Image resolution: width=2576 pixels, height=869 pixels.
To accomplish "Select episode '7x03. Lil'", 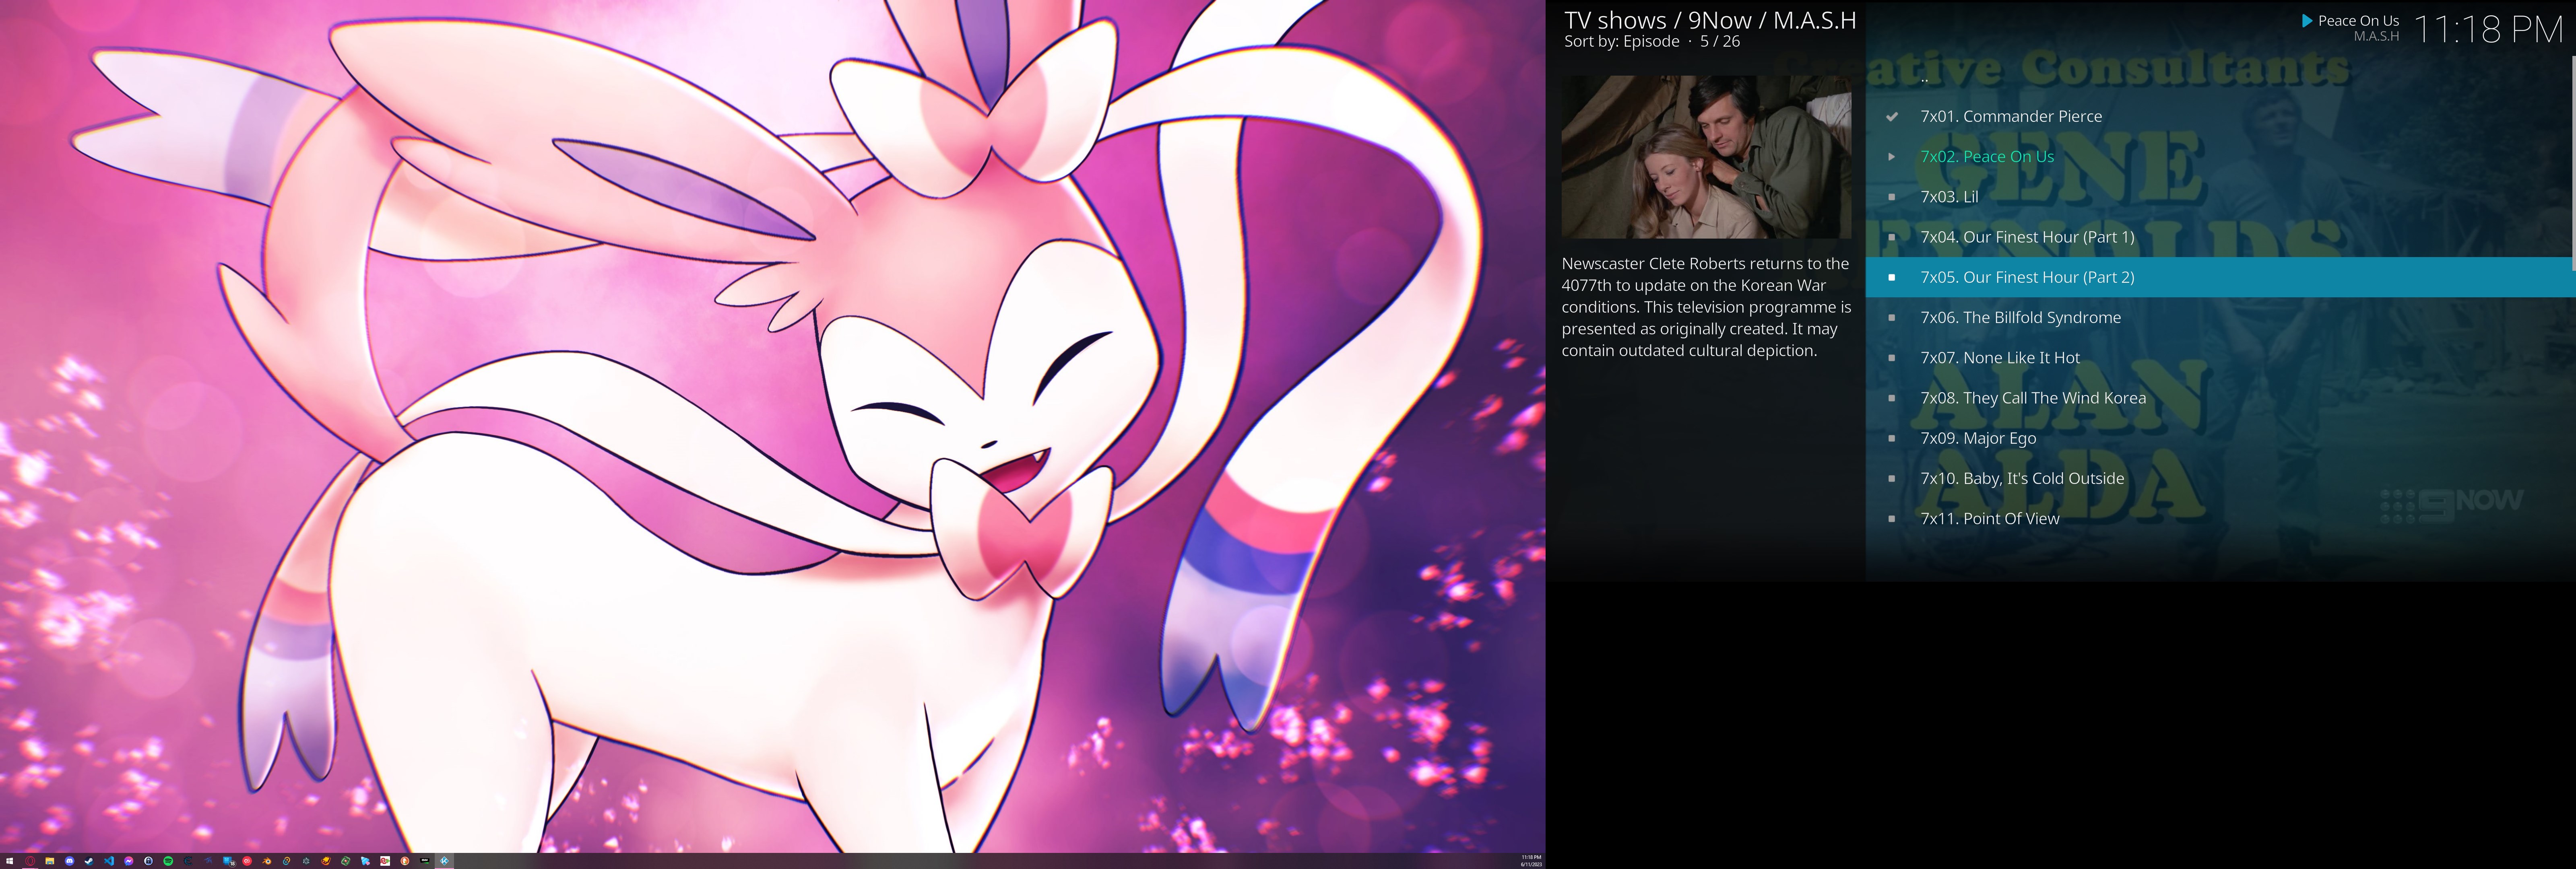I will 2220,197.
